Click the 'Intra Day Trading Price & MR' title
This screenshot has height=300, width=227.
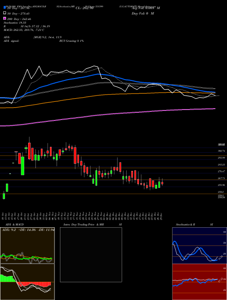pyautogui.click(x=84, y=225)
